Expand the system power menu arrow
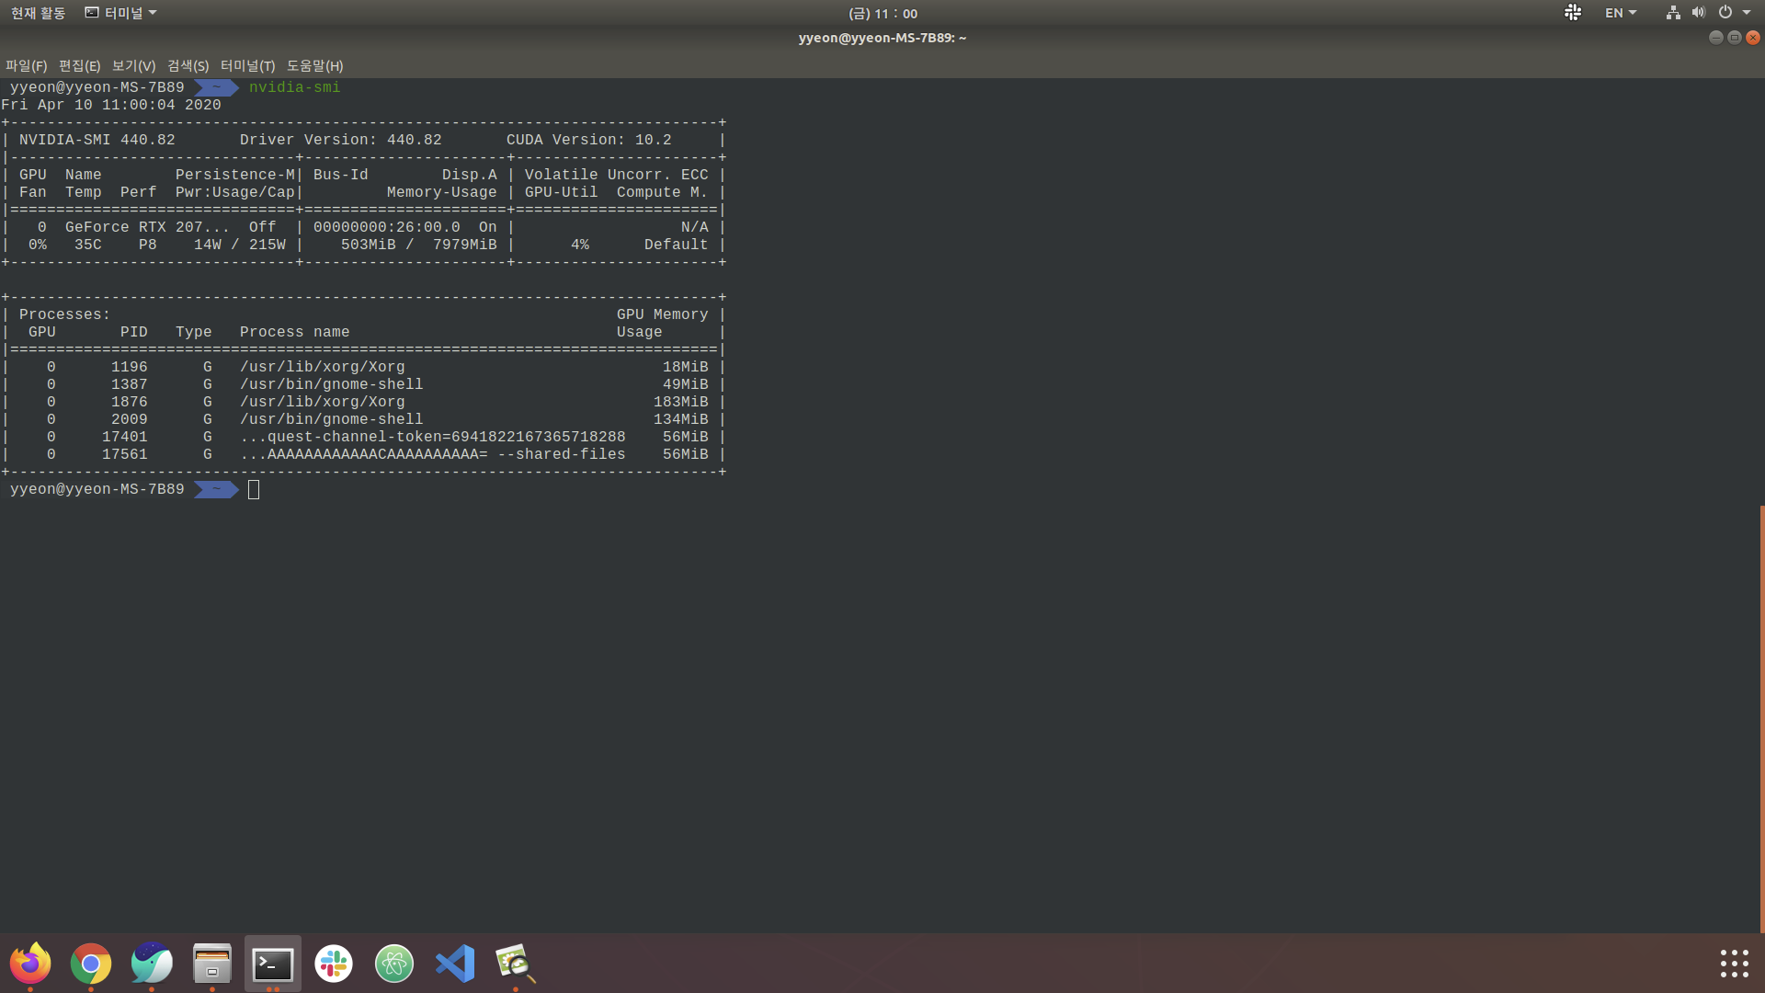This screenshot has width=1765, height=993. pos(1747,13)
